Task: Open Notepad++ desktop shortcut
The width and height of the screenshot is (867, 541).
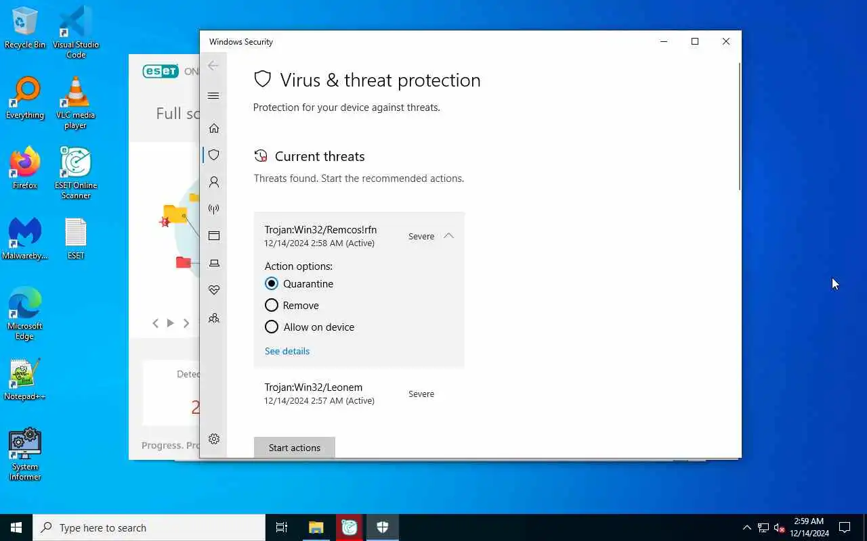Action: tap(25, 379)
